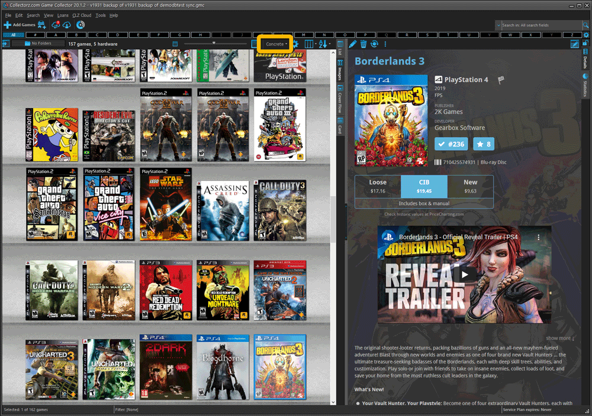Click the small thumbnails icon left of size slider

point(175,44)
